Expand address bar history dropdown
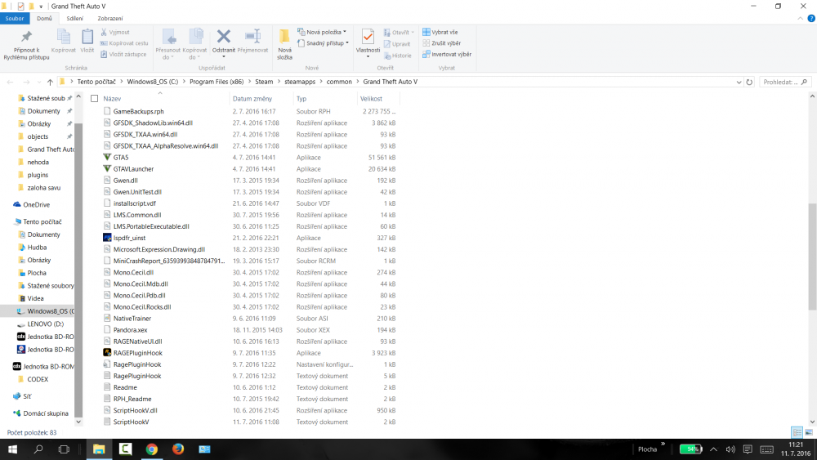Screen dimensions: 817x460 tap(739, 83)
